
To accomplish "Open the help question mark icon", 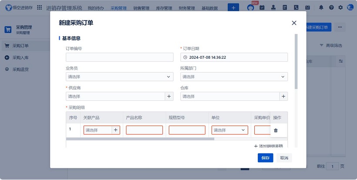I will [331, 7].
